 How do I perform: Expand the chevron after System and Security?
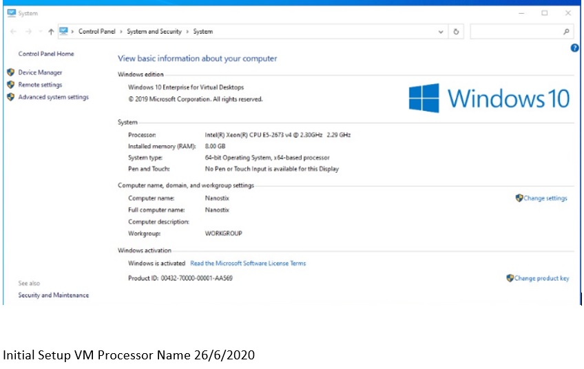pyautogui.click(x=187, y=32)
